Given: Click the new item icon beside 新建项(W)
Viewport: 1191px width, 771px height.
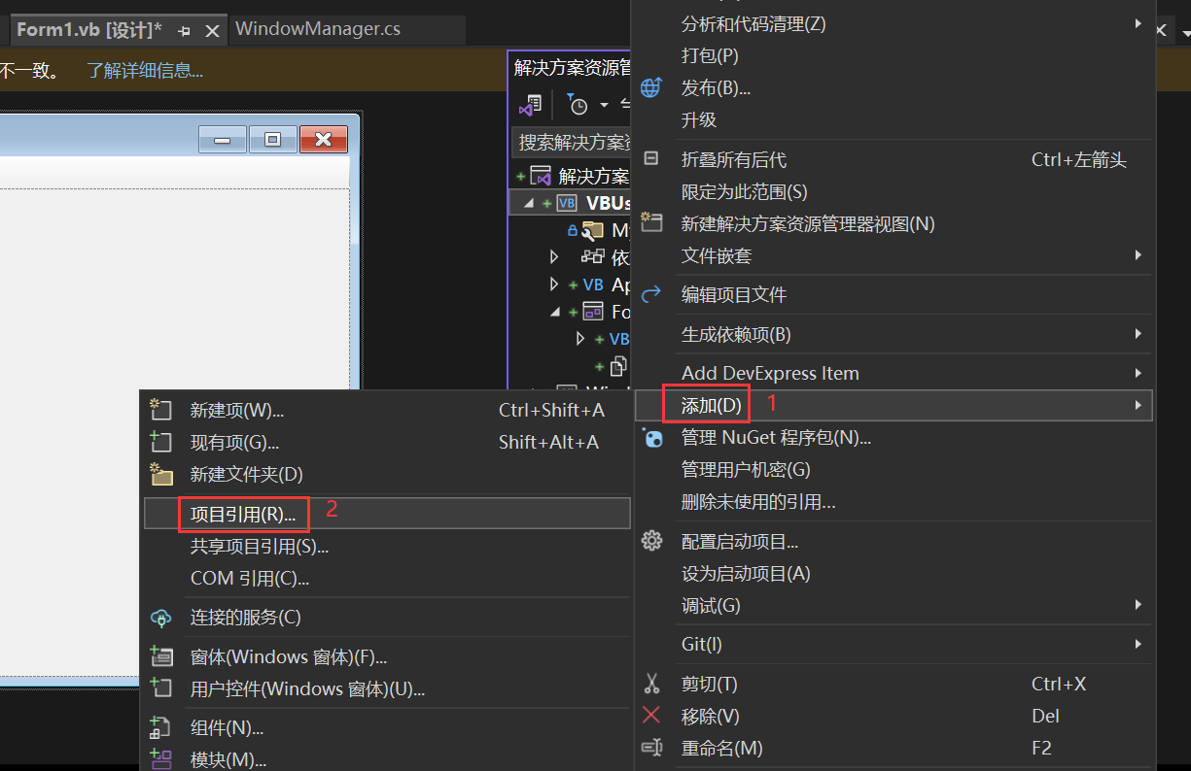Looking at the screenshot, I should point(160,410).
